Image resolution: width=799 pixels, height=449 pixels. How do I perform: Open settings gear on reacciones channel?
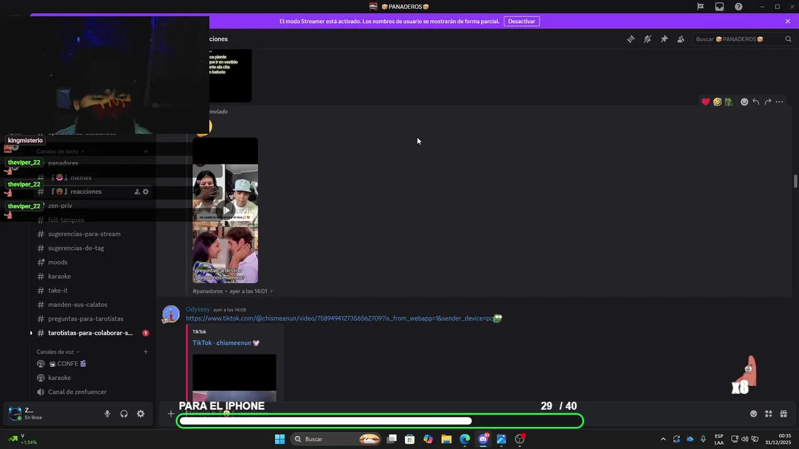(145, 192)
